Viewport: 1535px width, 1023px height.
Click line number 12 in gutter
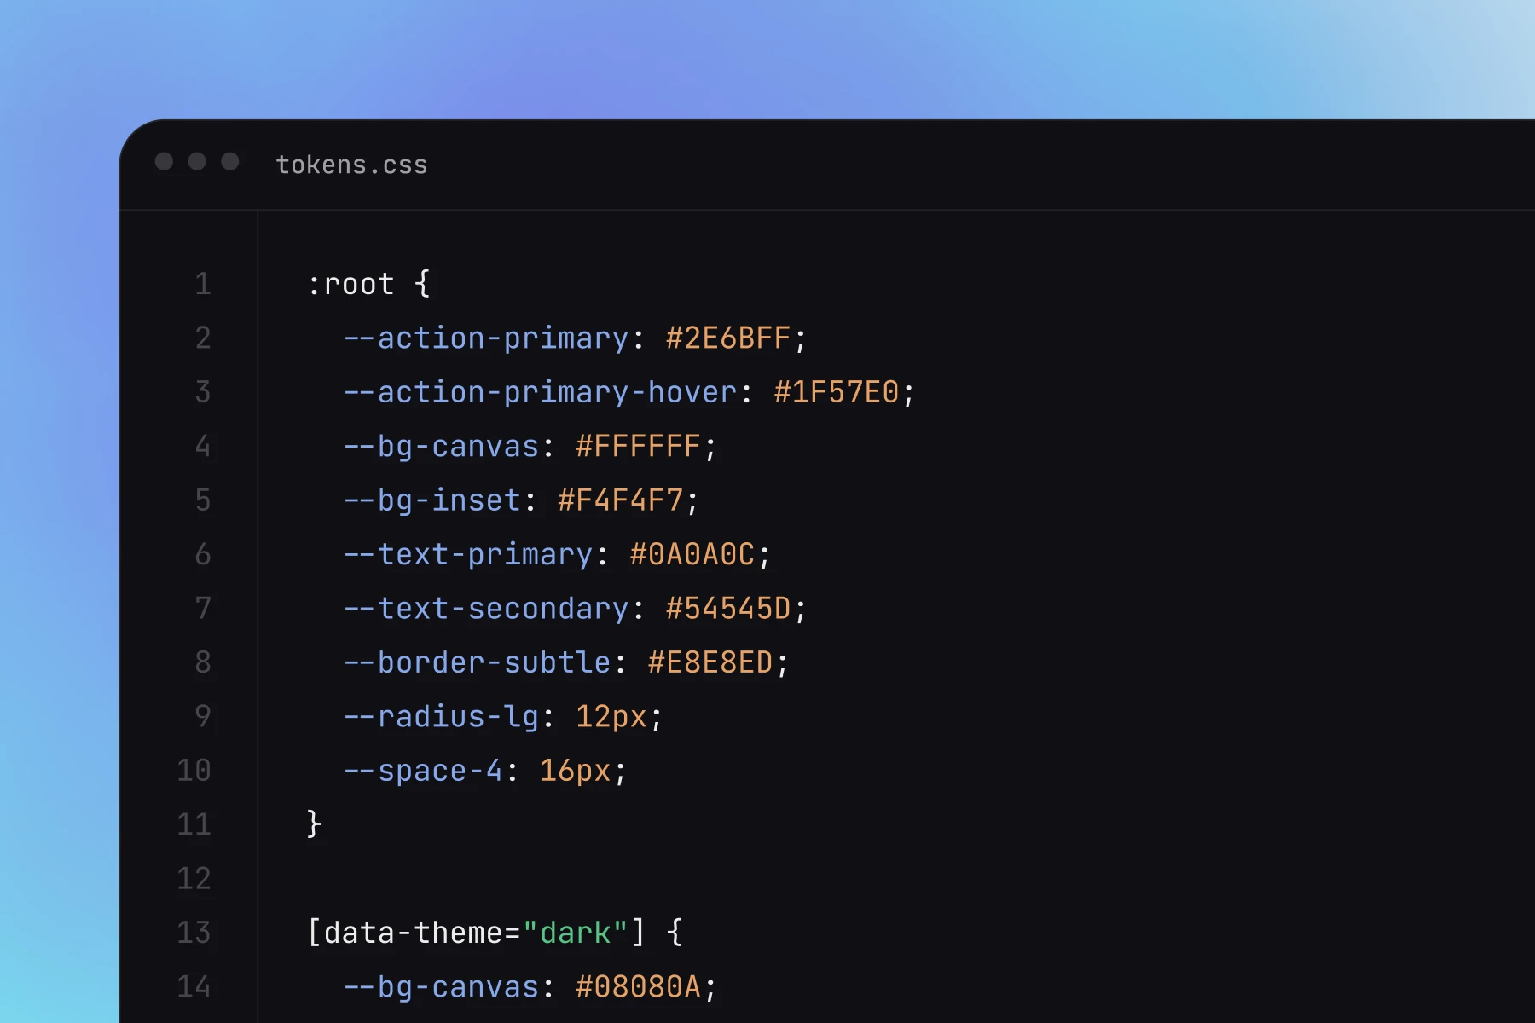[x=194, y=879]
